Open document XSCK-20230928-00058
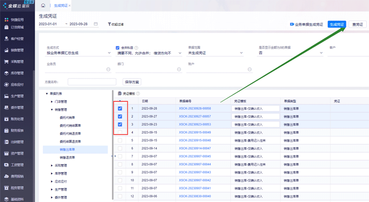The image size is (369, 202). [195, 108]
